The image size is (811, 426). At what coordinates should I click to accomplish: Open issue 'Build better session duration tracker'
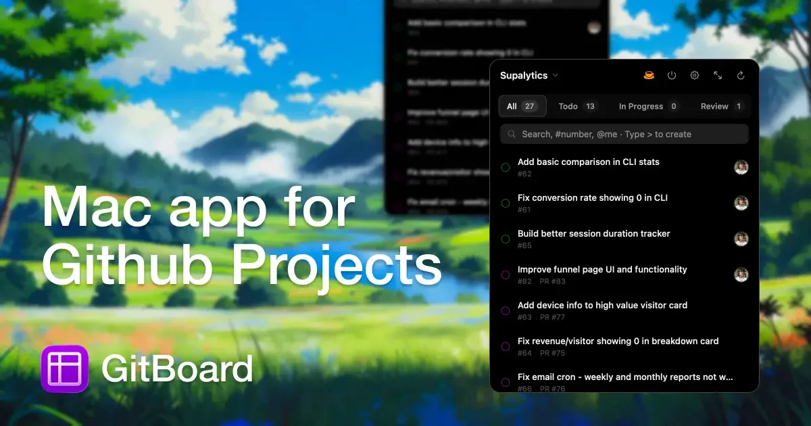593,234
